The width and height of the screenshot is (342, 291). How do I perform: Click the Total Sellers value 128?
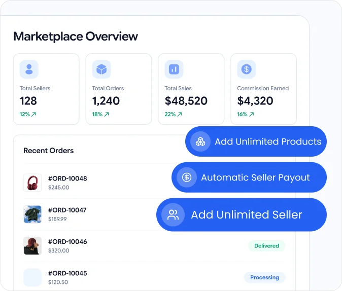[28, 101]
